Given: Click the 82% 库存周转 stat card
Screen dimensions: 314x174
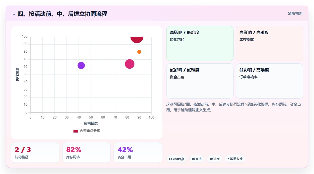Looking at the screenshot, I should pyautogui.click(x=87, y=152).
